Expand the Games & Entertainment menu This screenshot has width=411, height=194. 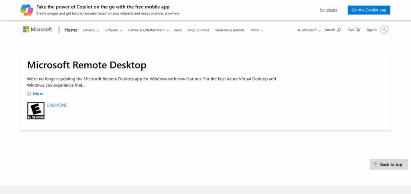point(149,30)
